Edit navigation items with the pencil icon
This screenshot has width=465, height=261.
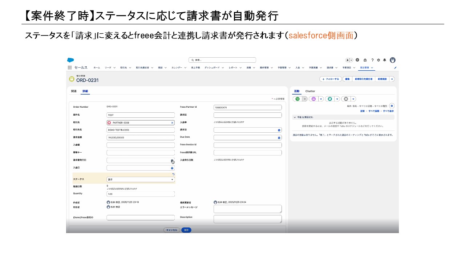(395, 67)
